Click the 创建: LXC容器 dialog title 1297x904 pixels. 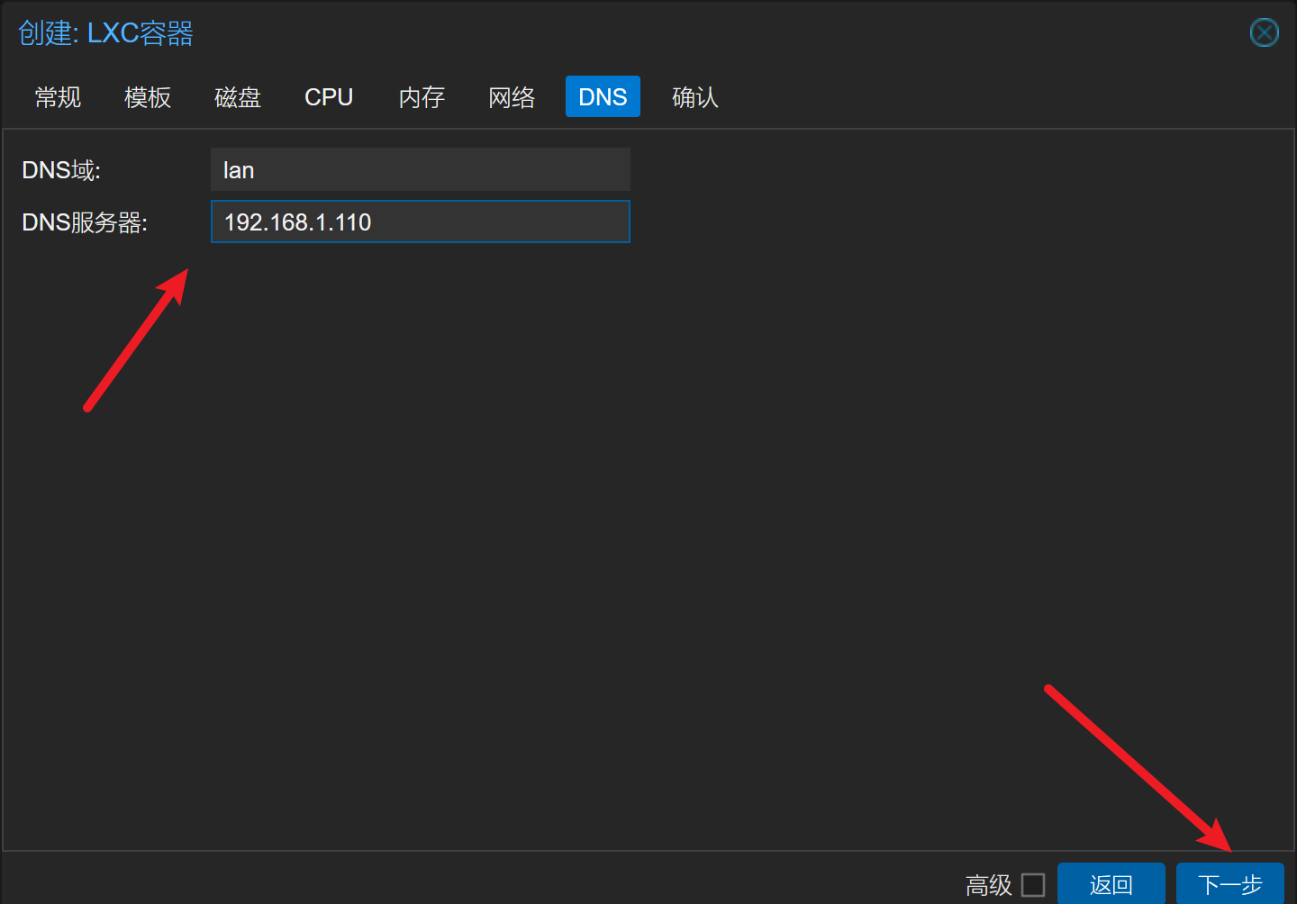click(x=106, y=33)
